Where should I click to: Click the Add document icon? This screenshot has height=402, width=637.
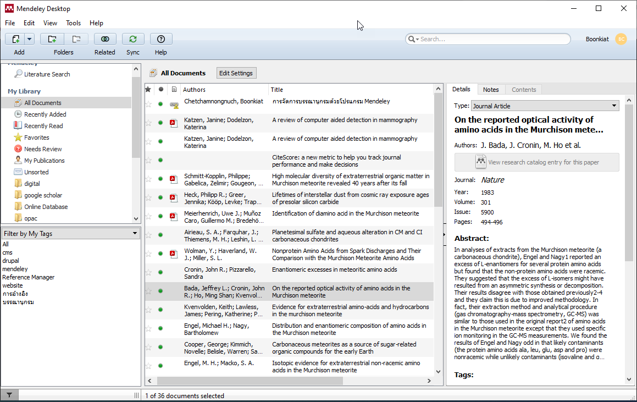point(15,39)
